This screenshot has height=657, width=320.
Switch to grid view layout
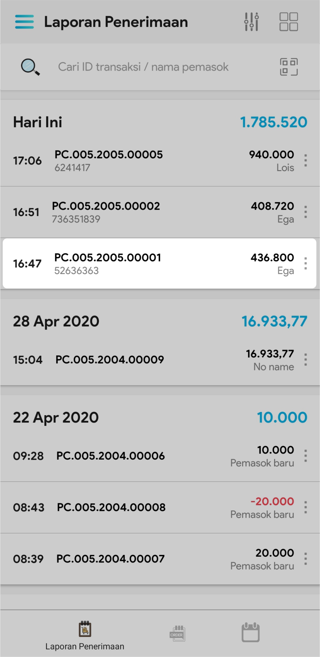click(x=288, y=22)
